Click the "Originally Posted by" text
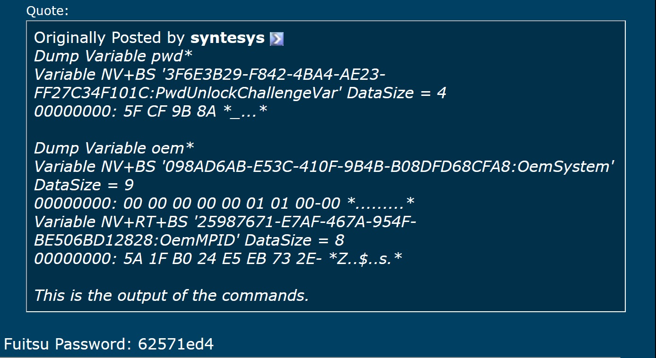Viewport: 656px width, 358px height. [111, 38]
